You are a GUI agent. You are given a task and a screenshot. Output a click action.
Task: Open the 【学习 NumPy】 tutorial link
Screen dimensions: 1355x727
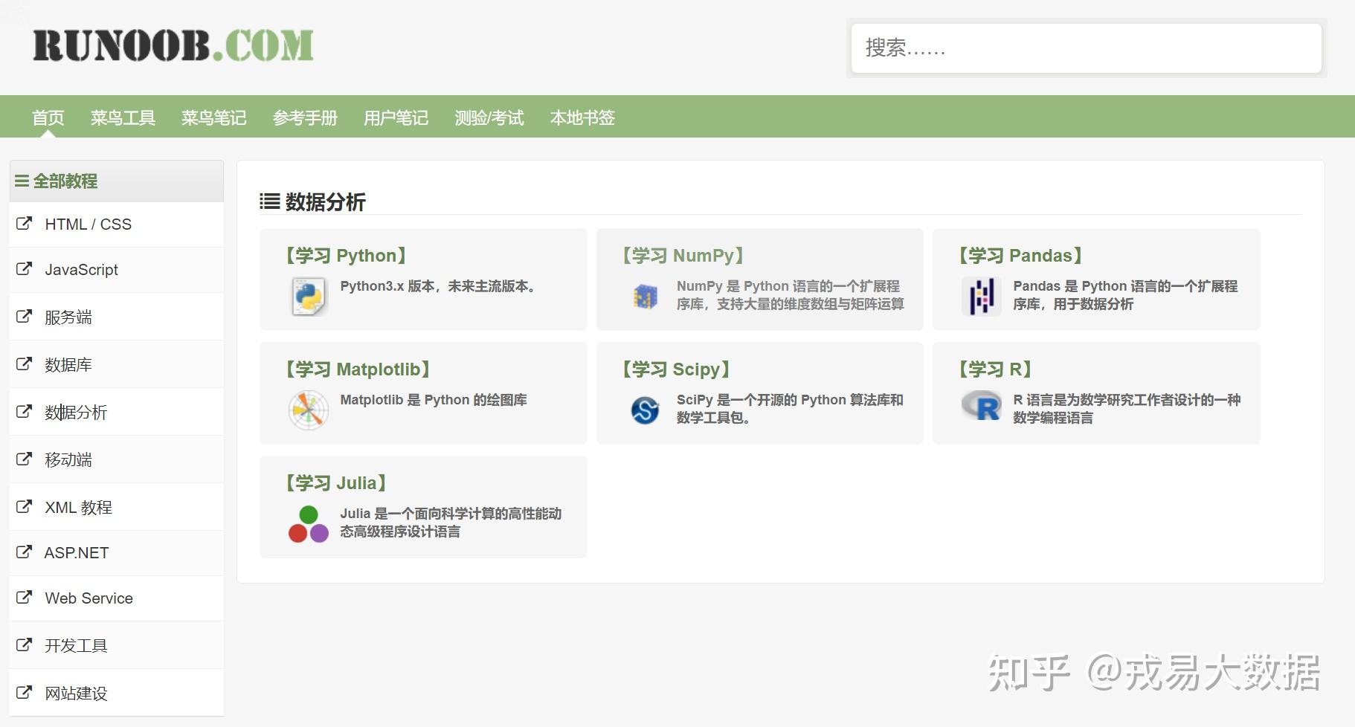[683, 256]
